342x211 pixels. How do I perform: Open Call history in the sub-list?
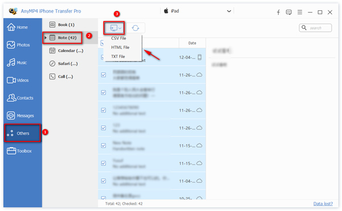[x=61, y=76]
